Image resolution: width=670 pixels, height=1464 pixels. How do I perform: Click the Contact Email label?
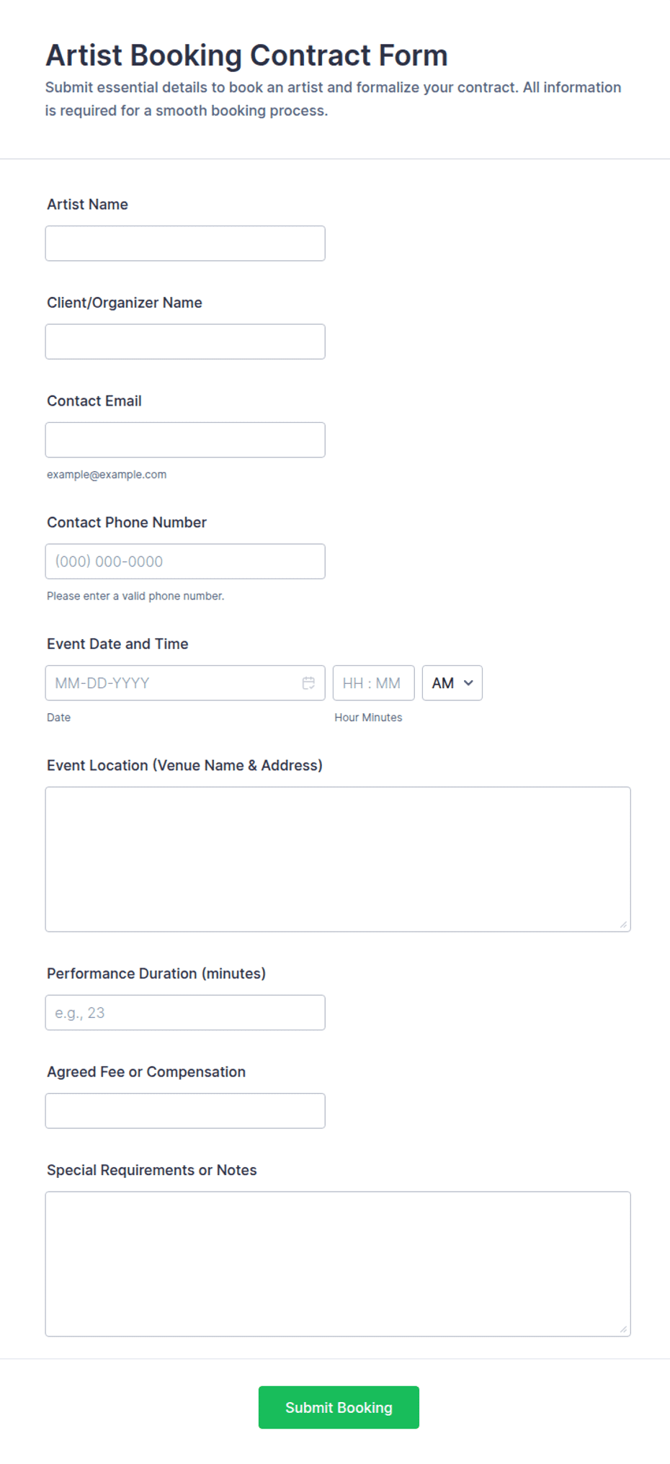[x=94, y=401]
